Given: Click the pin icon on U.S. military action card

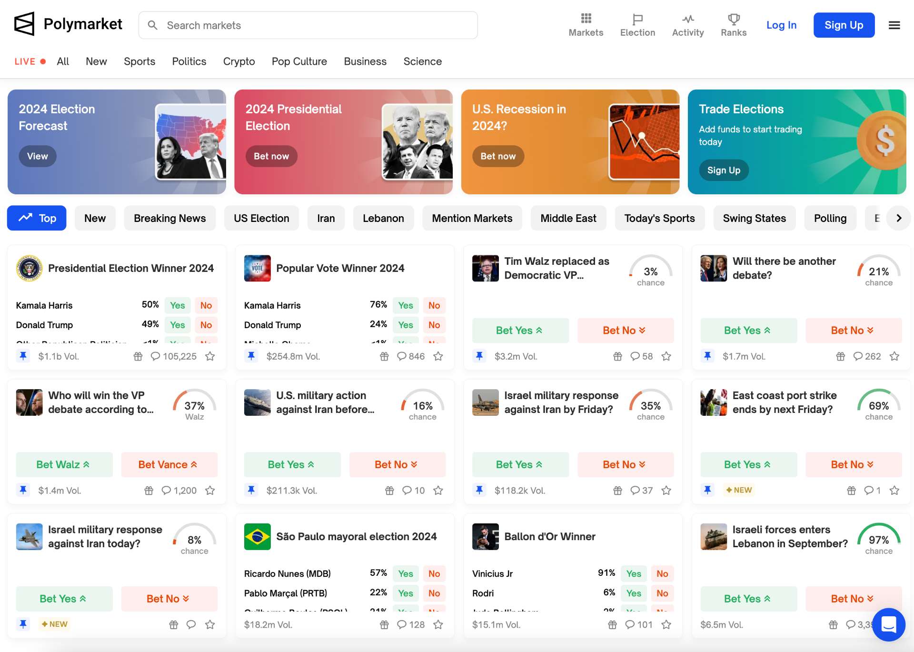Looking at the screenshot, I should coord(251,490).
